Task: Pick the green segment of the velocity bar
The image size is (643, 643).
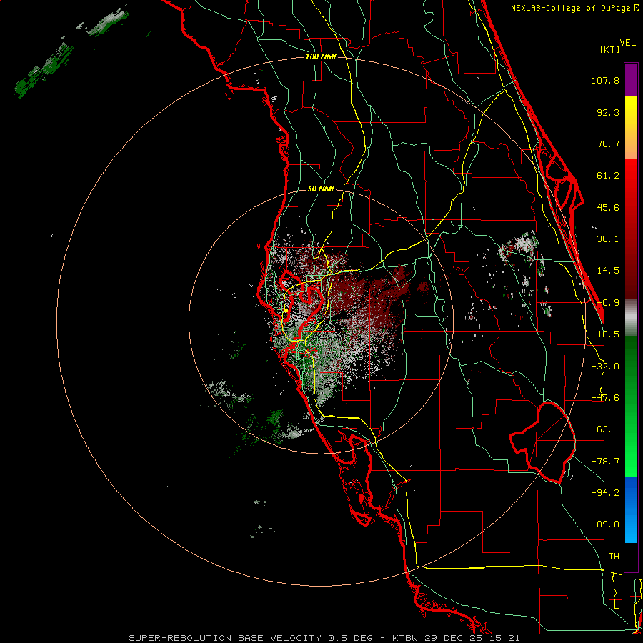Action: coord(631,406)
